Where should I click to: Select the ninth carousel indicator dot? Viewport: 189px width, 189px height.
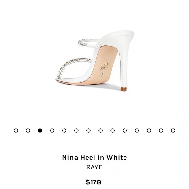tap(112, 131)
